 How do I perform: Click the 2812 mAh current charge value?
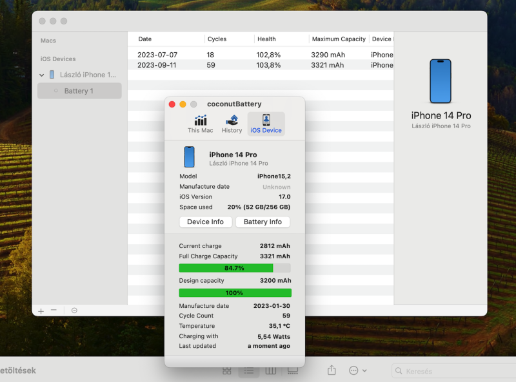tap(275, 246)
